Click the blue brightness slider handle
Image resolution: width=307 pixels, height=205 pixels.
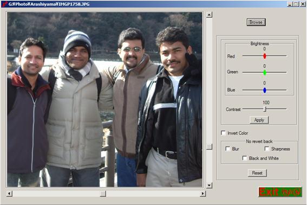265,90
